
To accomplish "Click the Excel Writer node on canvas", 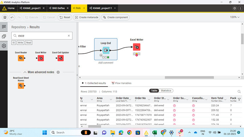I will 136,47.
